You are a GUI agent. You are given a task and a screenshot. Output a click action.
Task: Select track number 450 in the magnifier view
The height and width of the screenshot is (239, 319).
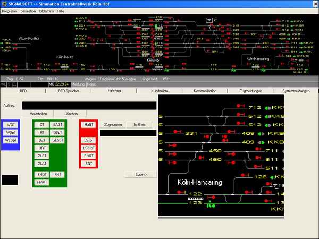[215, 151]
